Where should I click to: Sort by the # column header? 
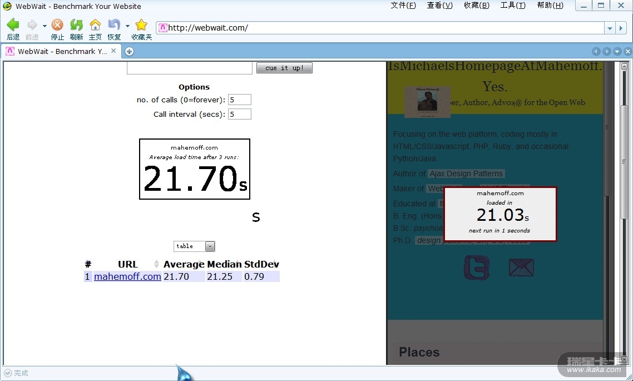click(88, 264)
